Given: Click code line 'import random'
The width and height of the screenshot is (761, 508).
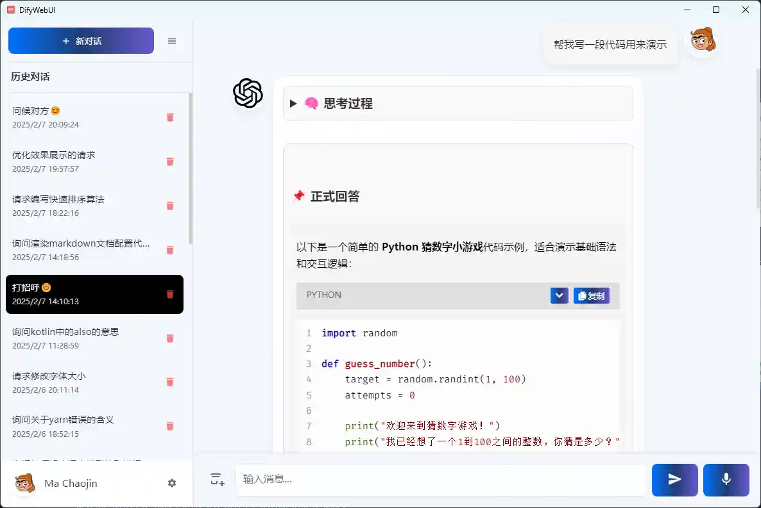Looking at the screenshot, I should (x=359, y=333).
